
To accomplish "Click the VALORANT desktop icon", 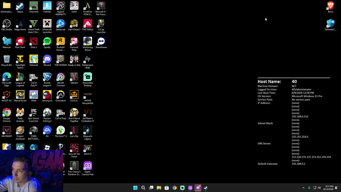I will pos(7,132).
